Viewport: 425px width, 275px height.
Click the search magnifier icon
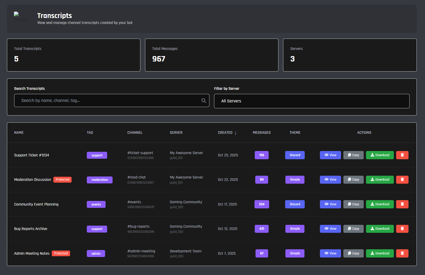click(203, 101)
